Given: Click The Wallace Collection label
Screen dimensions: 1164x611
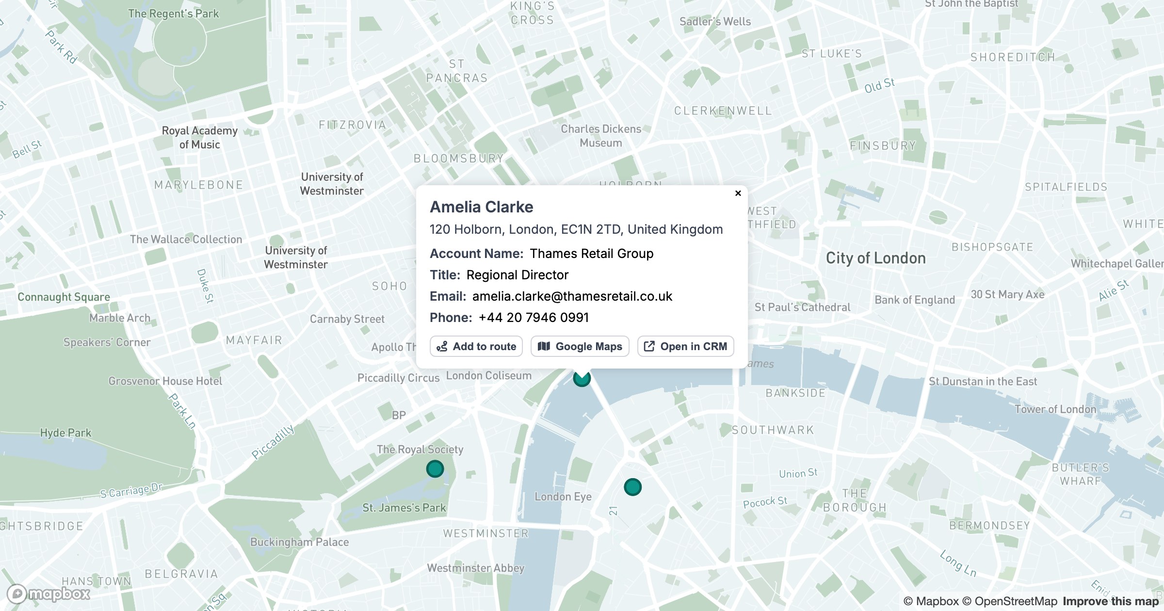Looking at the screenshot, I should pos(186,239).
